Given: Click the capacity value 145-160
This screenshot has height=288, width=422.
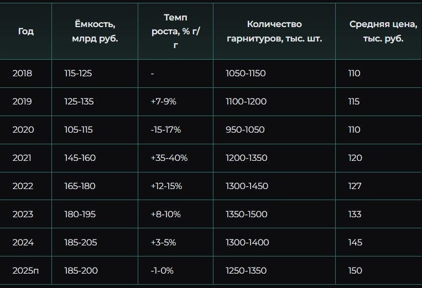Looking at the screenshot, I should (x=80, y=158).
